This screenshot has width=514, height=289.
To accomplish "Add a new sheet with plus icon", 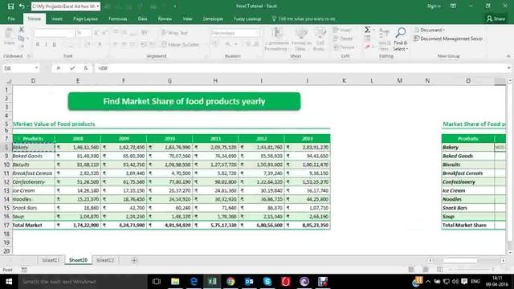I will point(134,260).
